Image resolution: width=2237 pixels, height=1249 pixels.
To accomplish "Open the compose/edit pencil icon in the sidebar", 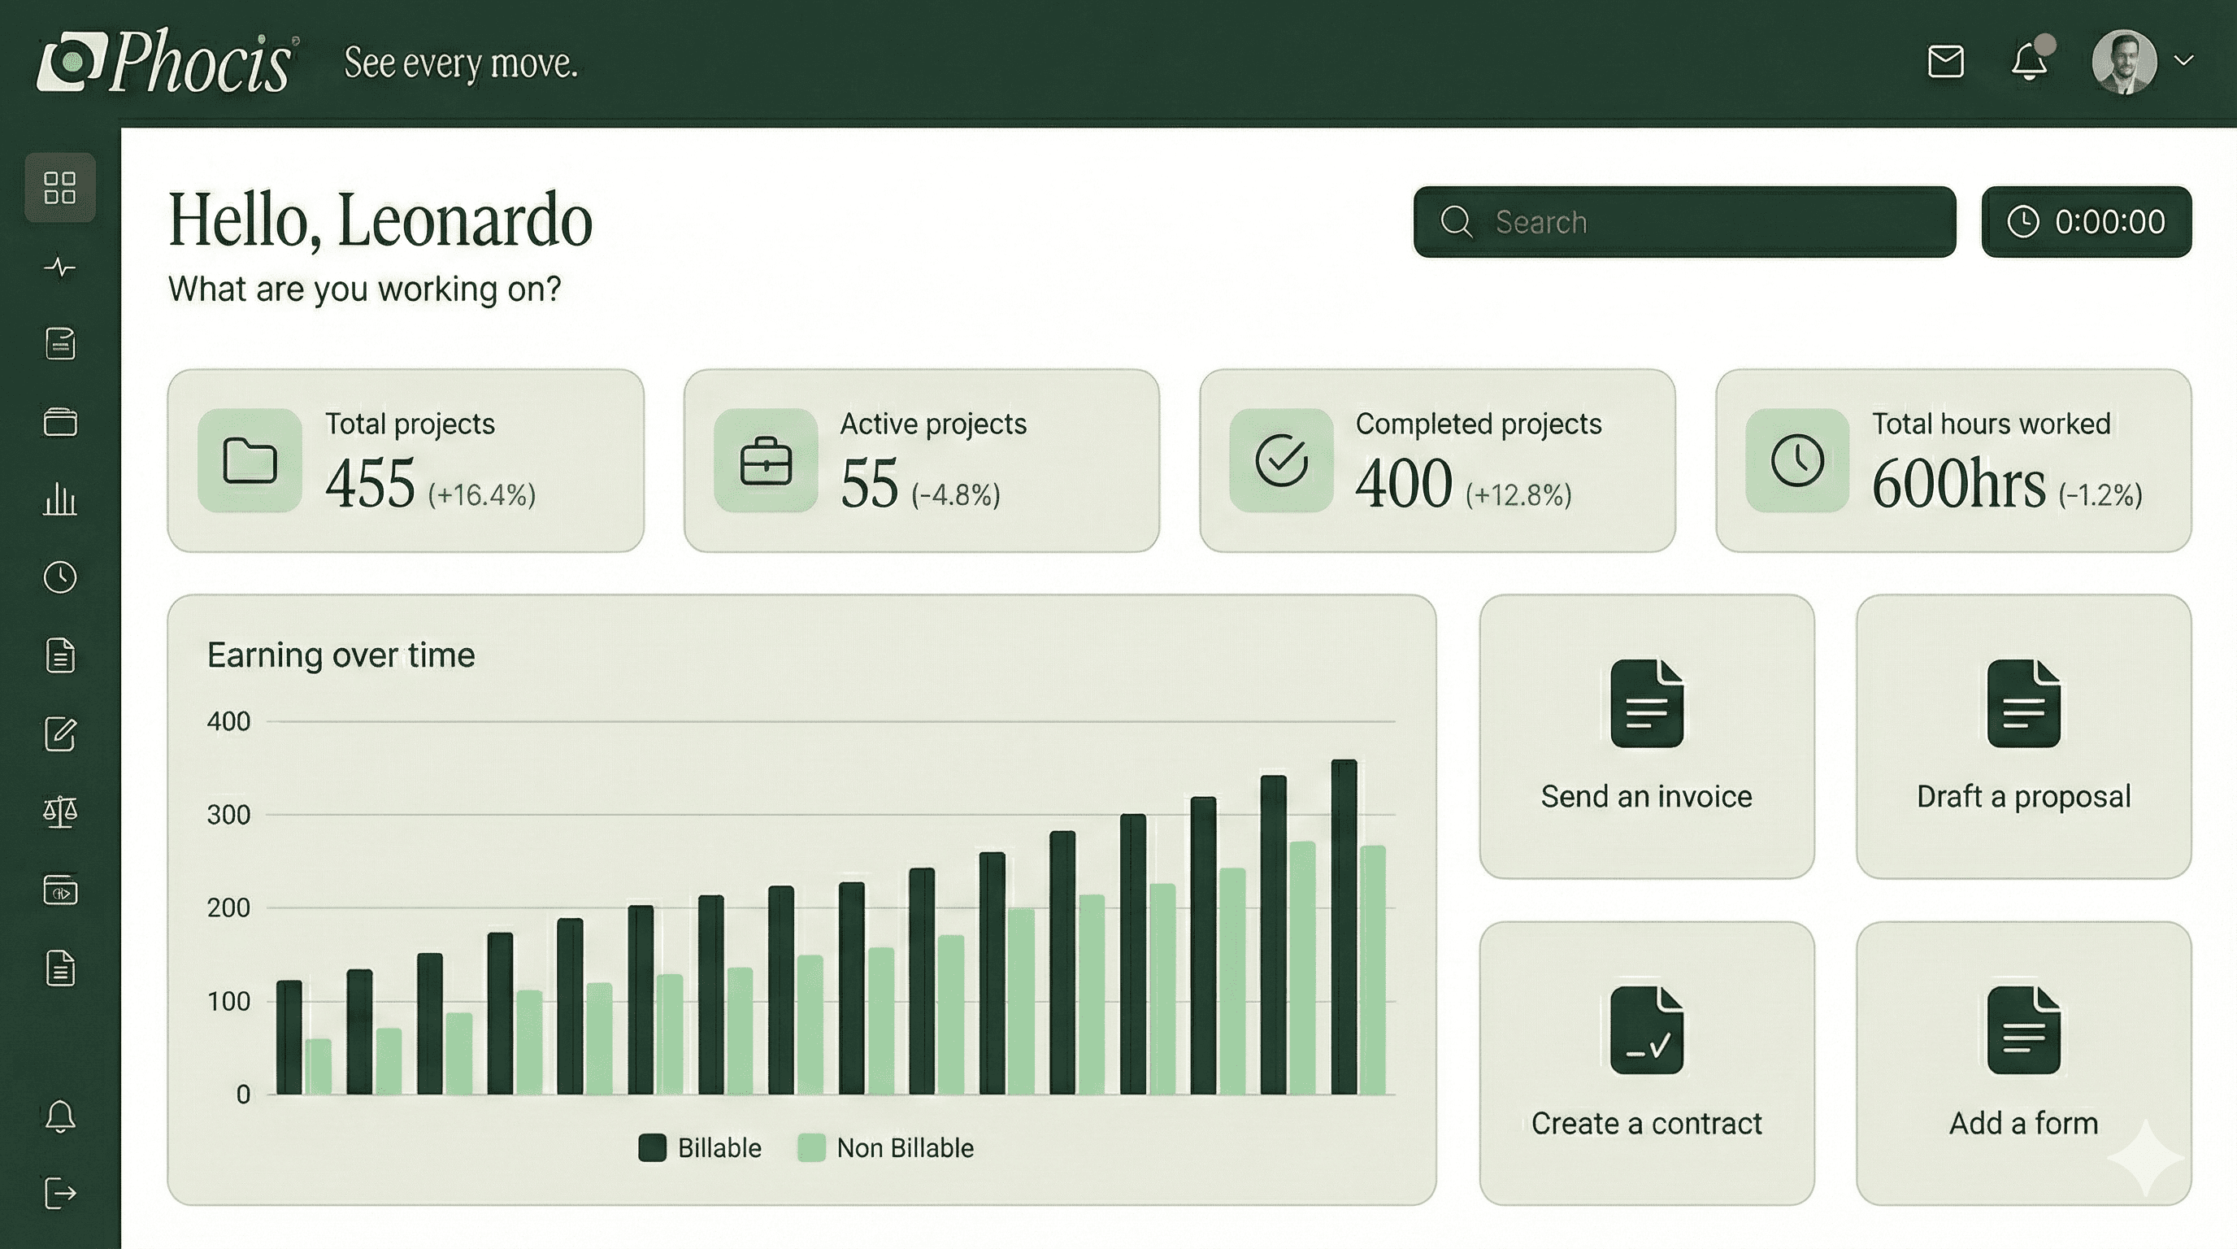I will pyautogui.click(x=61, y=734).
